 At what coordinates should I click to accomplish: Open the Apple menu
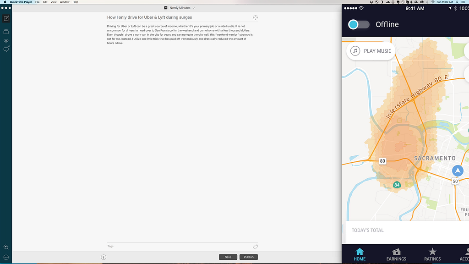pyautogui.click(x=5, y=2)
